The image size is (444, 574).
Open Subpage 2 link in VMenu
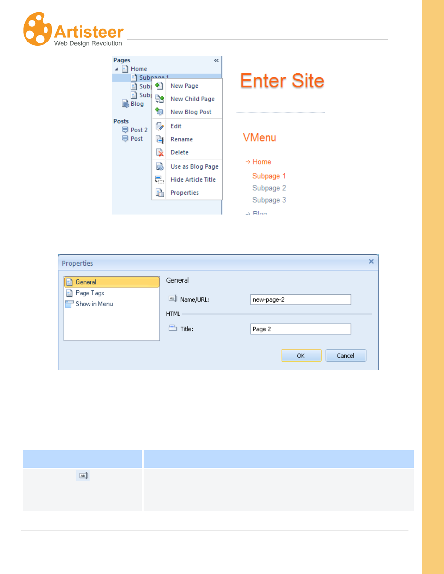tap(269, 188)
